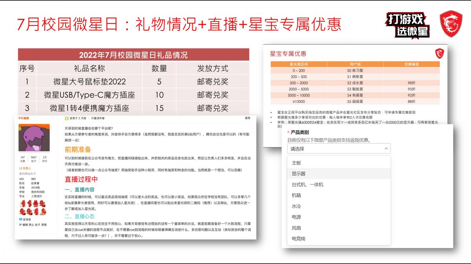Screen dimensions: 471x264
Task: Open the 请选择 product category dropdown
Action: [x=339, y=149]
